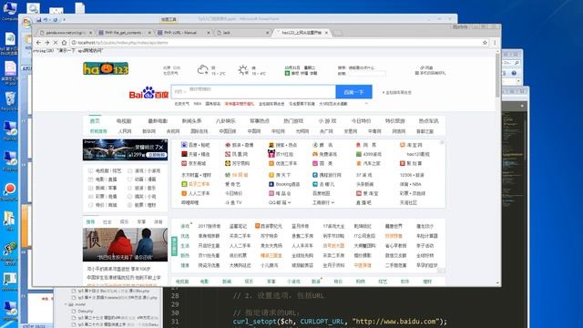Viewport: 583px width, 328px height.
Task: Open the 12306·旅游 link
Action: click(x=412, y=175)
